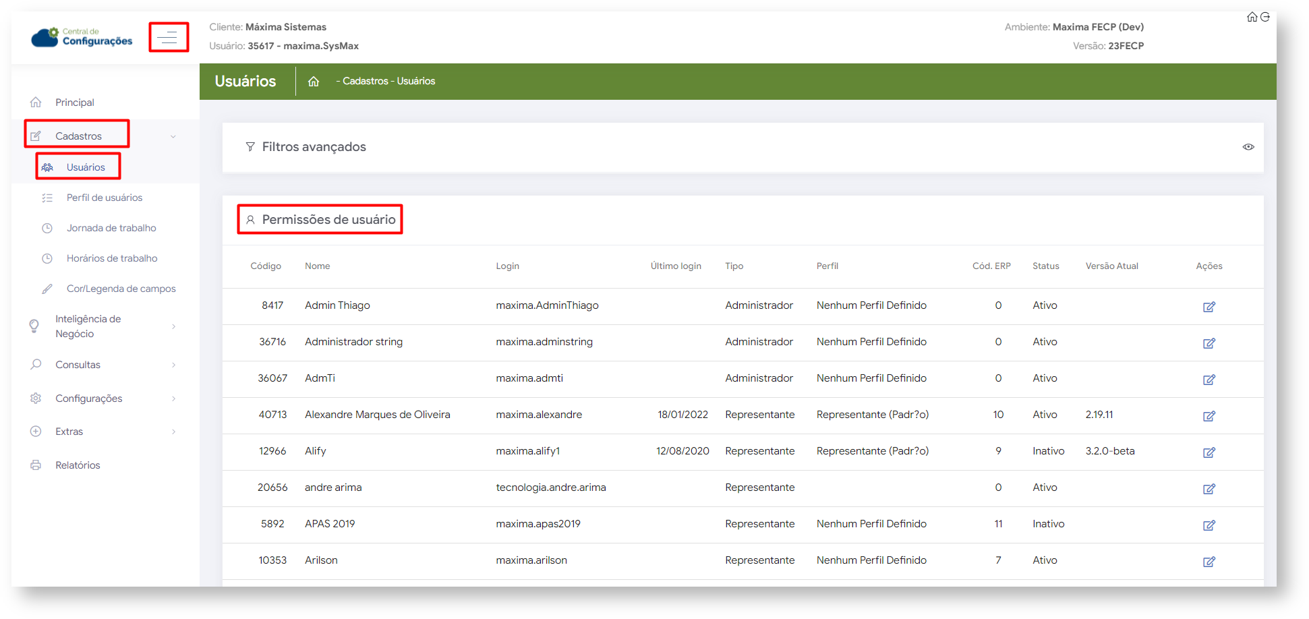Edit user Alexandre Marques de Oliveira
The image size is (1309, 619).
coord(1209,416)
